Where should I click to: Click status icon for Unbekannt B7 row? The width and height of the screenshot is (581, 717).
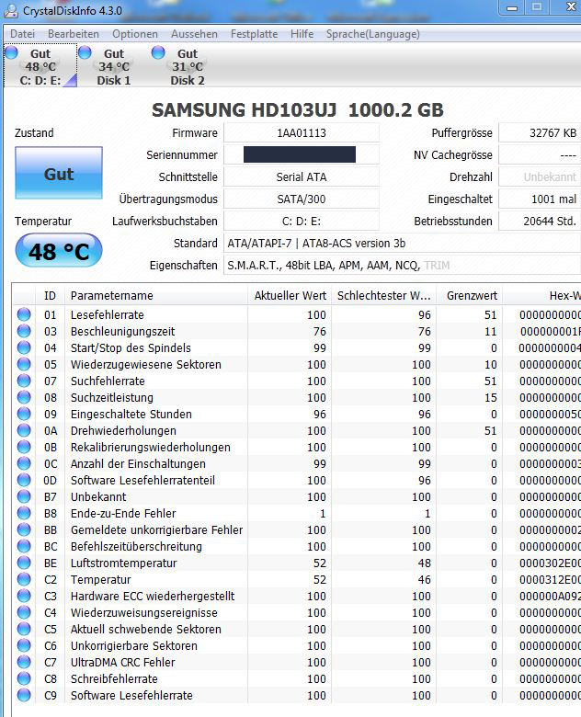click(24, 496)
